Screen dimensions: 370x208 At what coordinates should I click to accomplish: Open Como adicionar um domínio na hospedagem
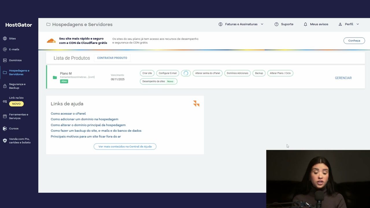84,119
